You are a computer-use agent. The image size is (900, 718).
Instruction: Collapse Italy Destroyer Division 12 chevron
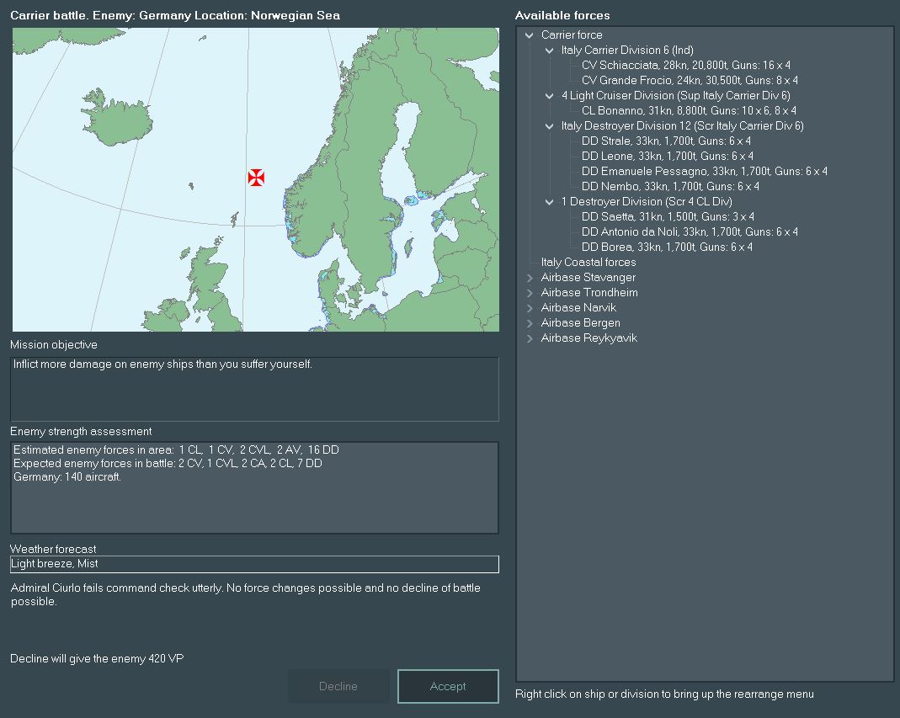(x=549, y=126)
